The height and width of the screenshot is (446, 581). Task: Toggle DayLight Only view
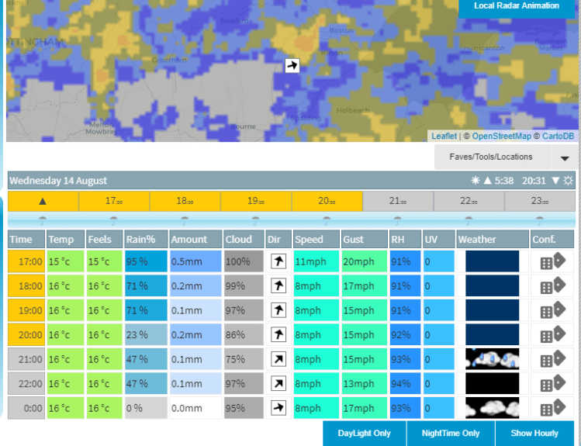pos(364,434)
